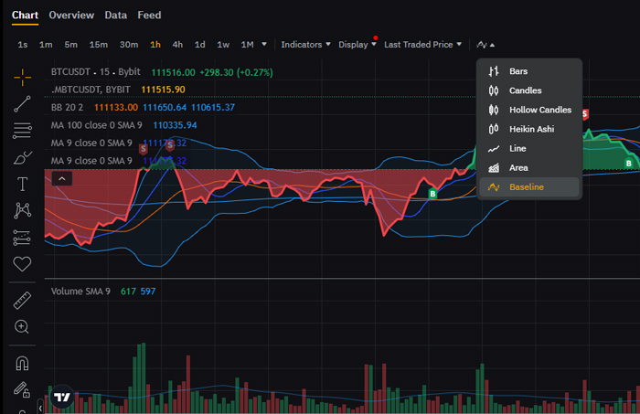The height and width of the screenshot is (414, 640).
Task: Choose Candles chart style
Action: click(529, 90)
